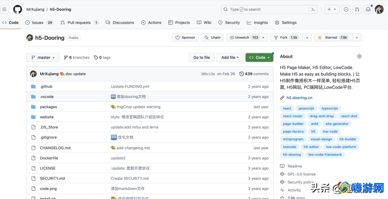Expand the Fork options arrow
Viewport: 388px width, 199px height.
click(307, 38)
